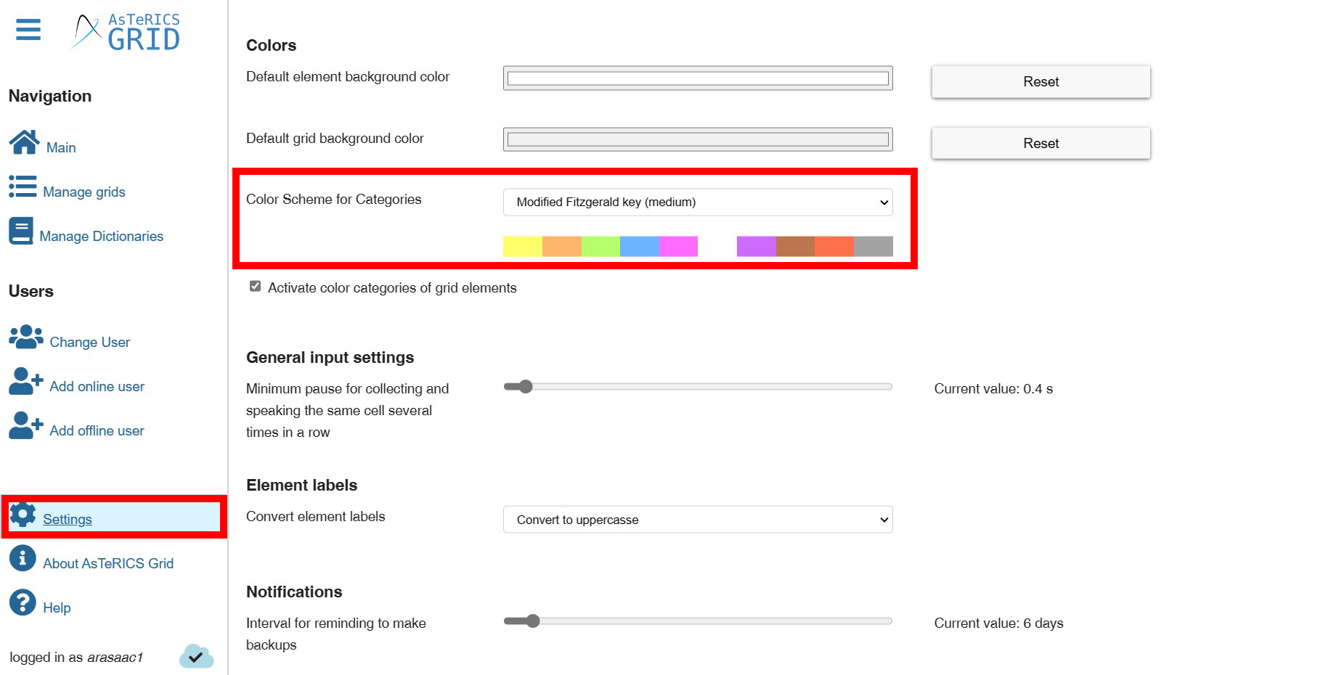Click the Manage grids list icon
Viewport: 1344px width, 675px height.
click(x=23, y=187)
